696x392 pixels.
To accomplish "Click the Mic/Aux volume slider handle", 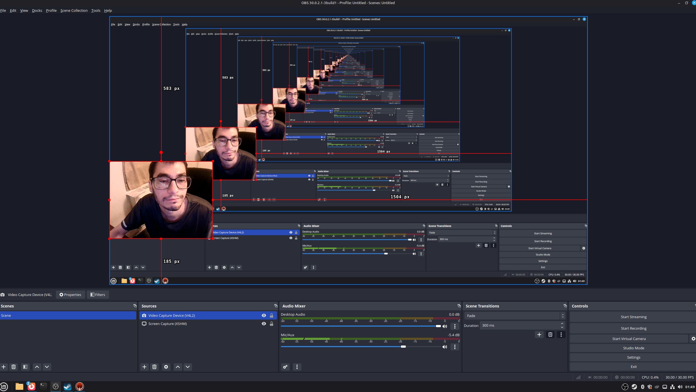I will (x=403, y=347).
